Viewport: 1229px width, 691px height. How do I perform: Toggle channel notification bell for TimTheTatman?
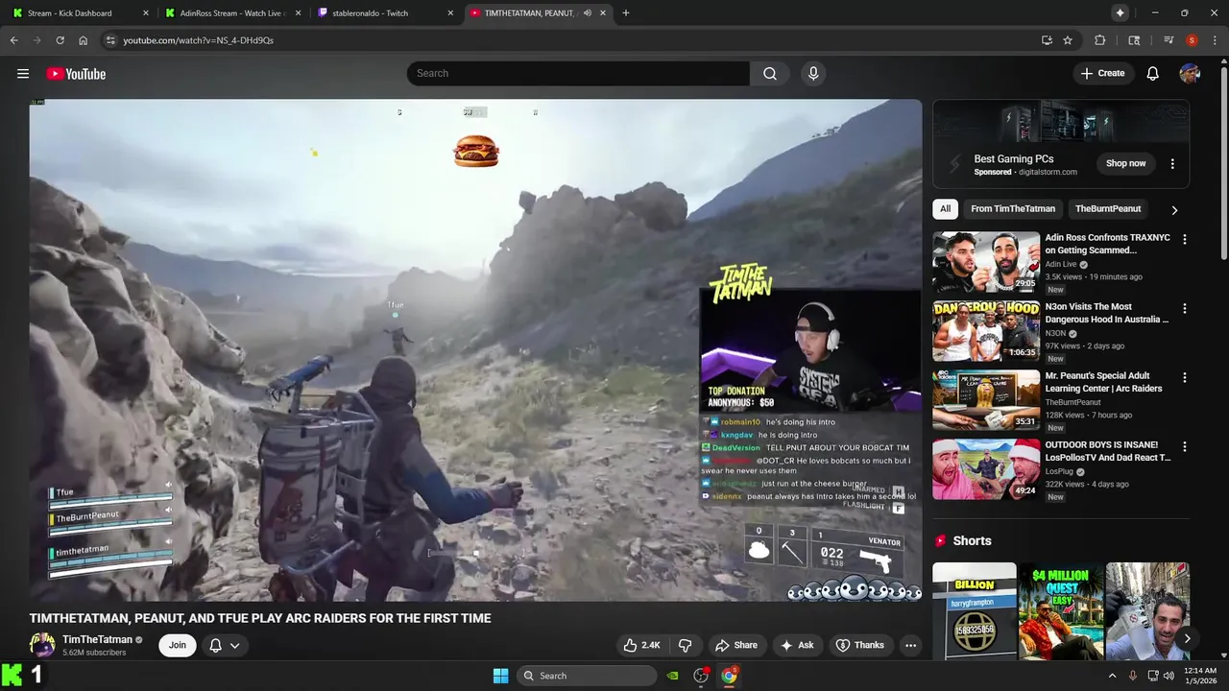click(216, 645)
